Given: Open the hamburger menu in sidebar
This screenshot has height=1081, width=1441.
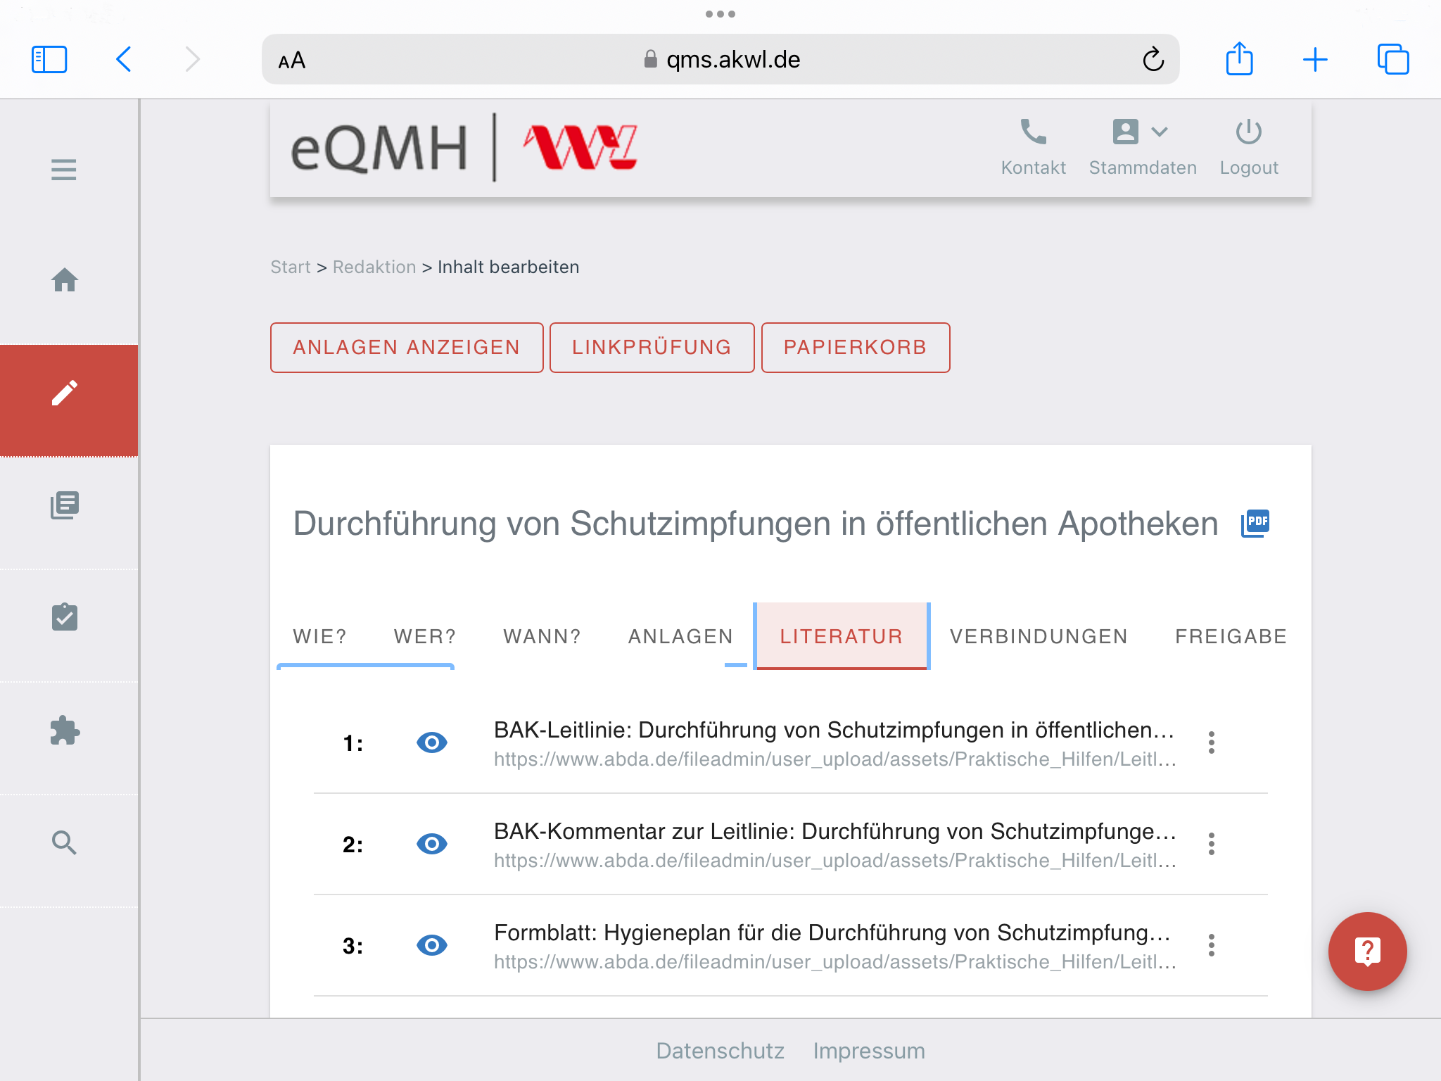Looking at the screenshot, I should click(x=64, y=170).
